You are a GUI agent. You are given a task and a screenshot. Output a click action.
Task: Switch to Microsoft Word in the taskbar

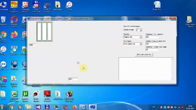(84, 107)
